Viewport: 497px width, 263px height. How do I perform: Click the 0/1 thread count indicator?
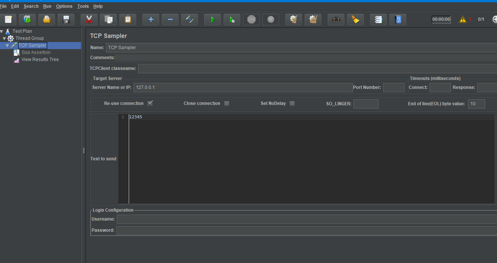click(481, 19)
